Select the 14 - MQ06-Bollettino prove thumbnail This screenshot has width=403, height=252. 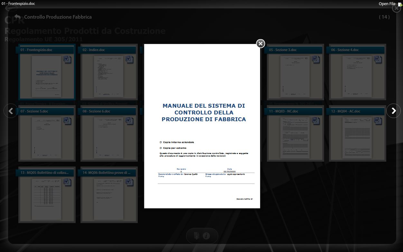click(109, 199)
